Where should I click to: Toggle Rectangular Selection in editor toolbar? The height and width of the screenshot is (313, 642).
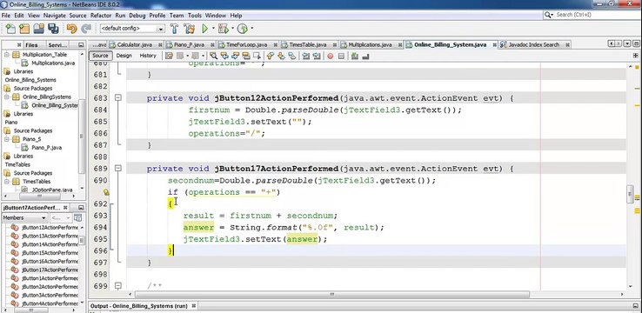click(x=257, y=56)
